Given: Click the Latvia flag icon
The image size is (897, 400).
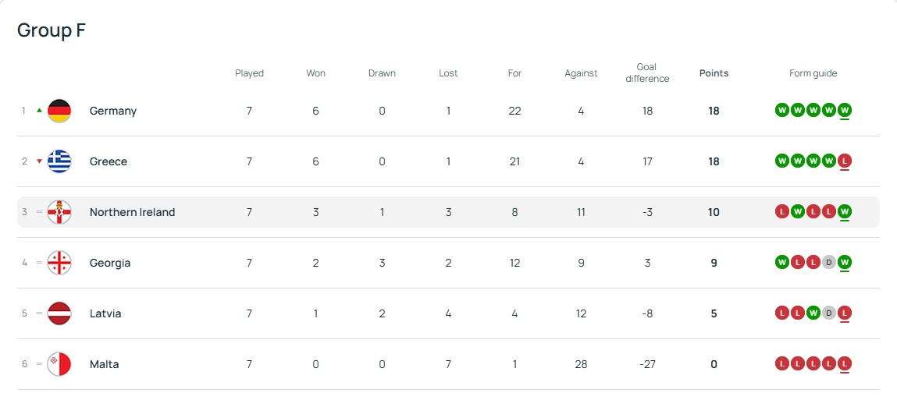Looking at the screenshot, I should point(59,313).
